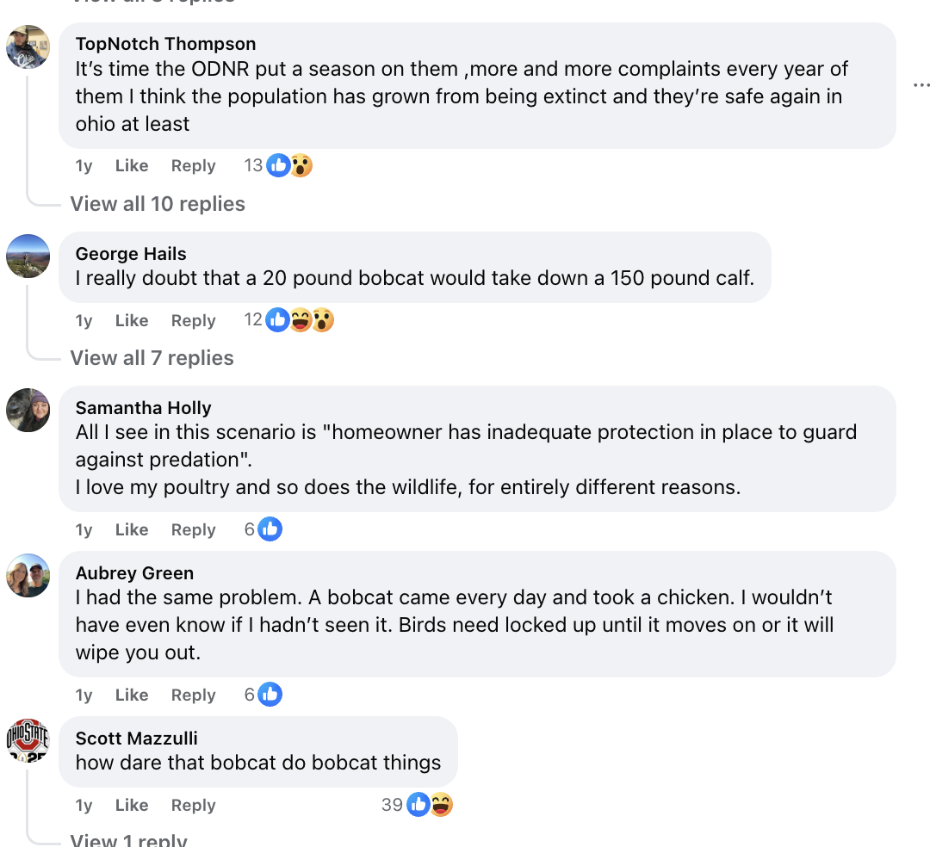Click Aubrey Green's profile photo
Viewport: 930px width, 847px height.
tap(28, 576)
